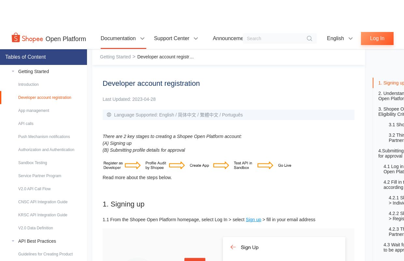The image size is (404, 261).
Task: Open V2.0 Data Definition page
Action: (36, 228)
